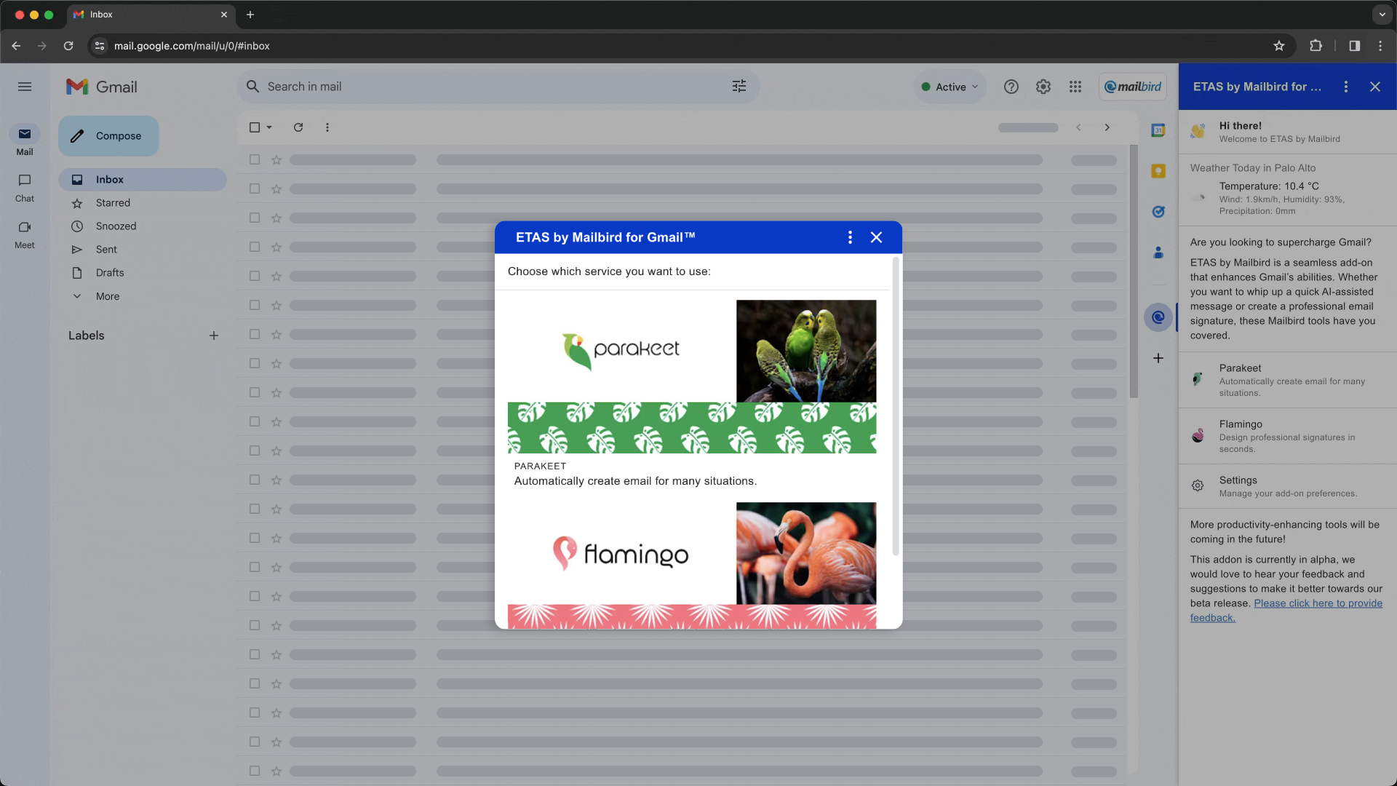Click the Mailbird logo badge
Viewport: 1397px width, 786px height.
point(1133,87)
